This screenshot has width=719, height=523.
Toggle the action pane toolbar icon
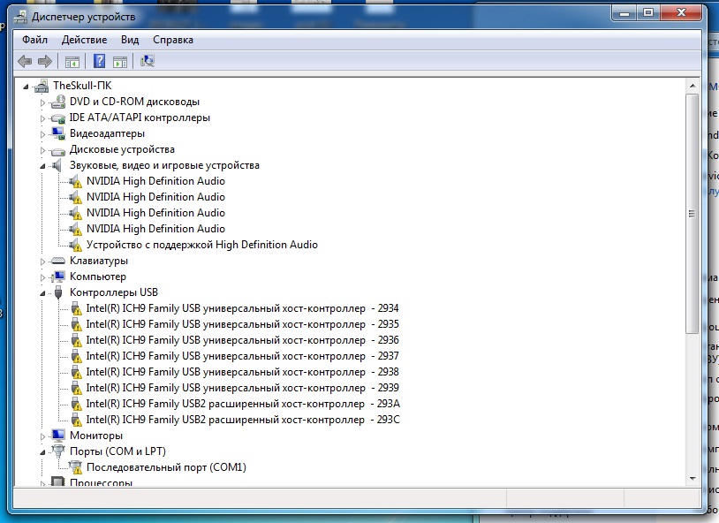[119, 62]
